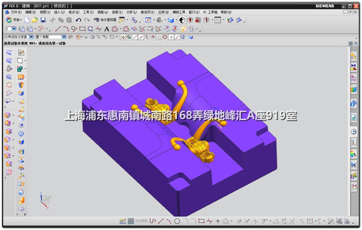This screenshot has width=362, height=230.
Task: Open the selection filter dropdown
Action: (x=31, y=37)
